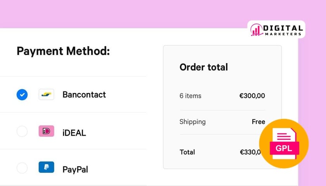Viewport: 326px width, 186px height.
Task: Choose the PayPal radio button
Action: 22,168
